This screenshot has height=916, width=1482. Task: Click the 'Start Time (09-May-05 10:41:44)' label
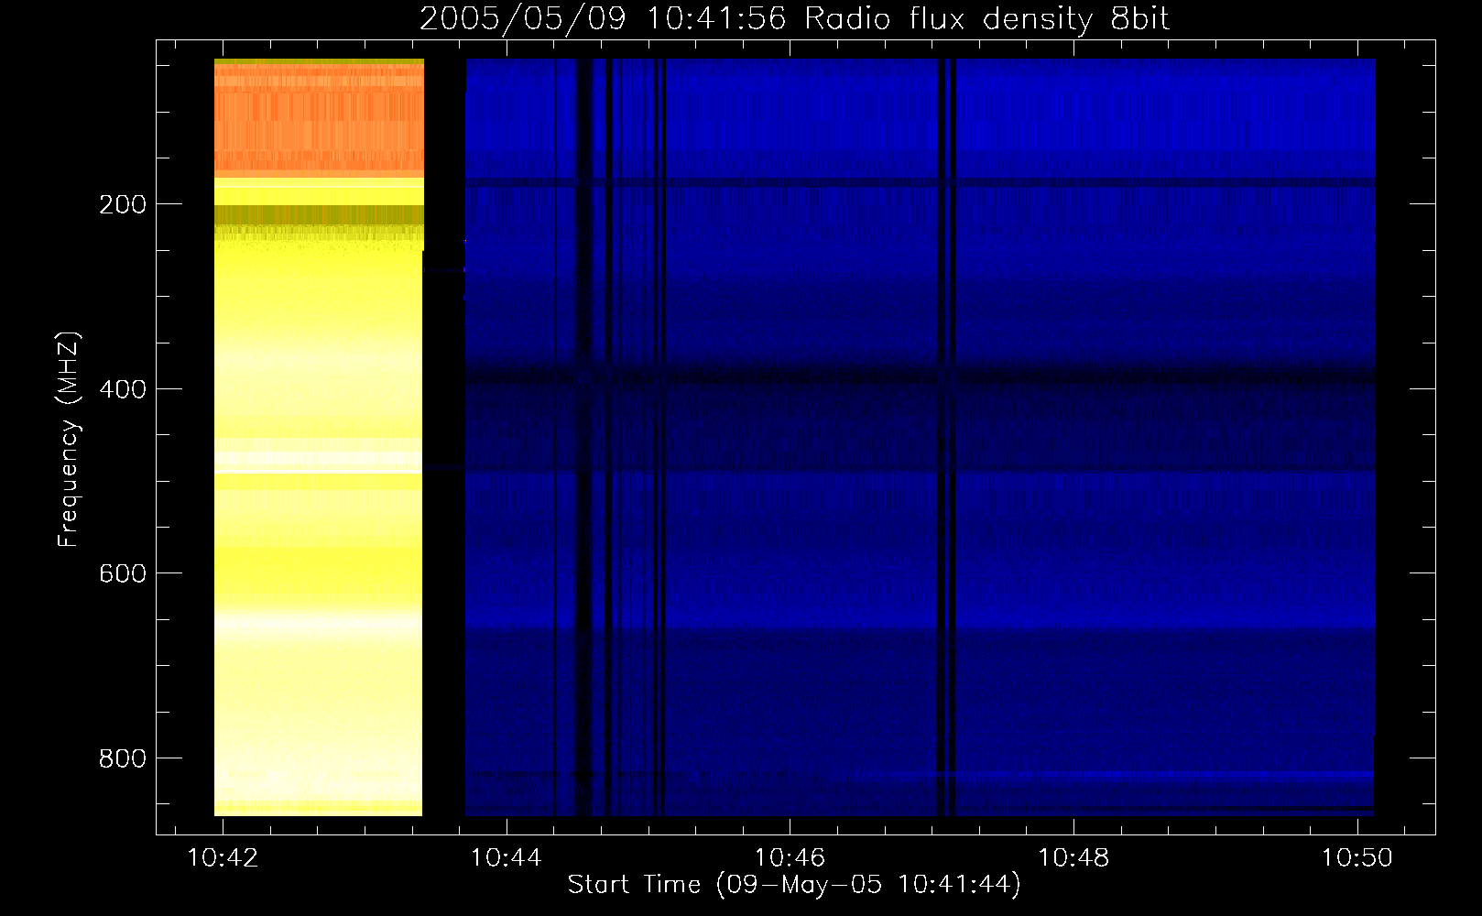pyautogui.click(x=794, y=884)
